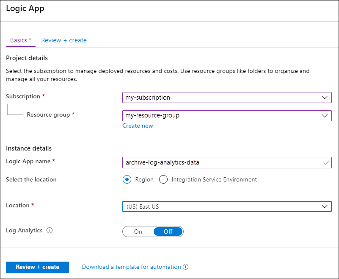Click the Subscription dropdown chevron arrow
Image resolution: width=339 pixels, height=279 pixels.
click(x=325, y=98)
